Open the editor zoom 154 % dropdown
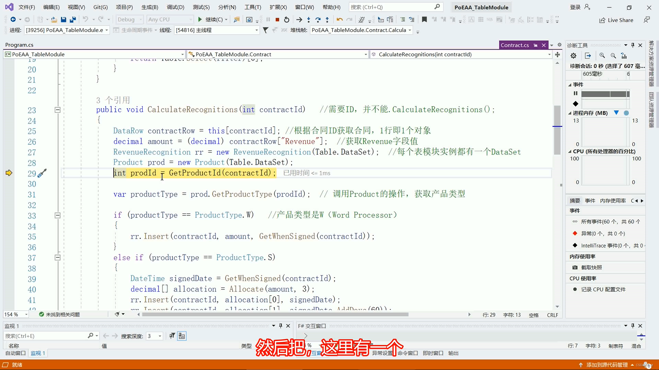This screenshot has height=370, width=659. click(16, 314)
